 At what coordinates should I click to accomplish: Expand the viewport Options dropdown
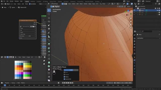pos(129,6)
